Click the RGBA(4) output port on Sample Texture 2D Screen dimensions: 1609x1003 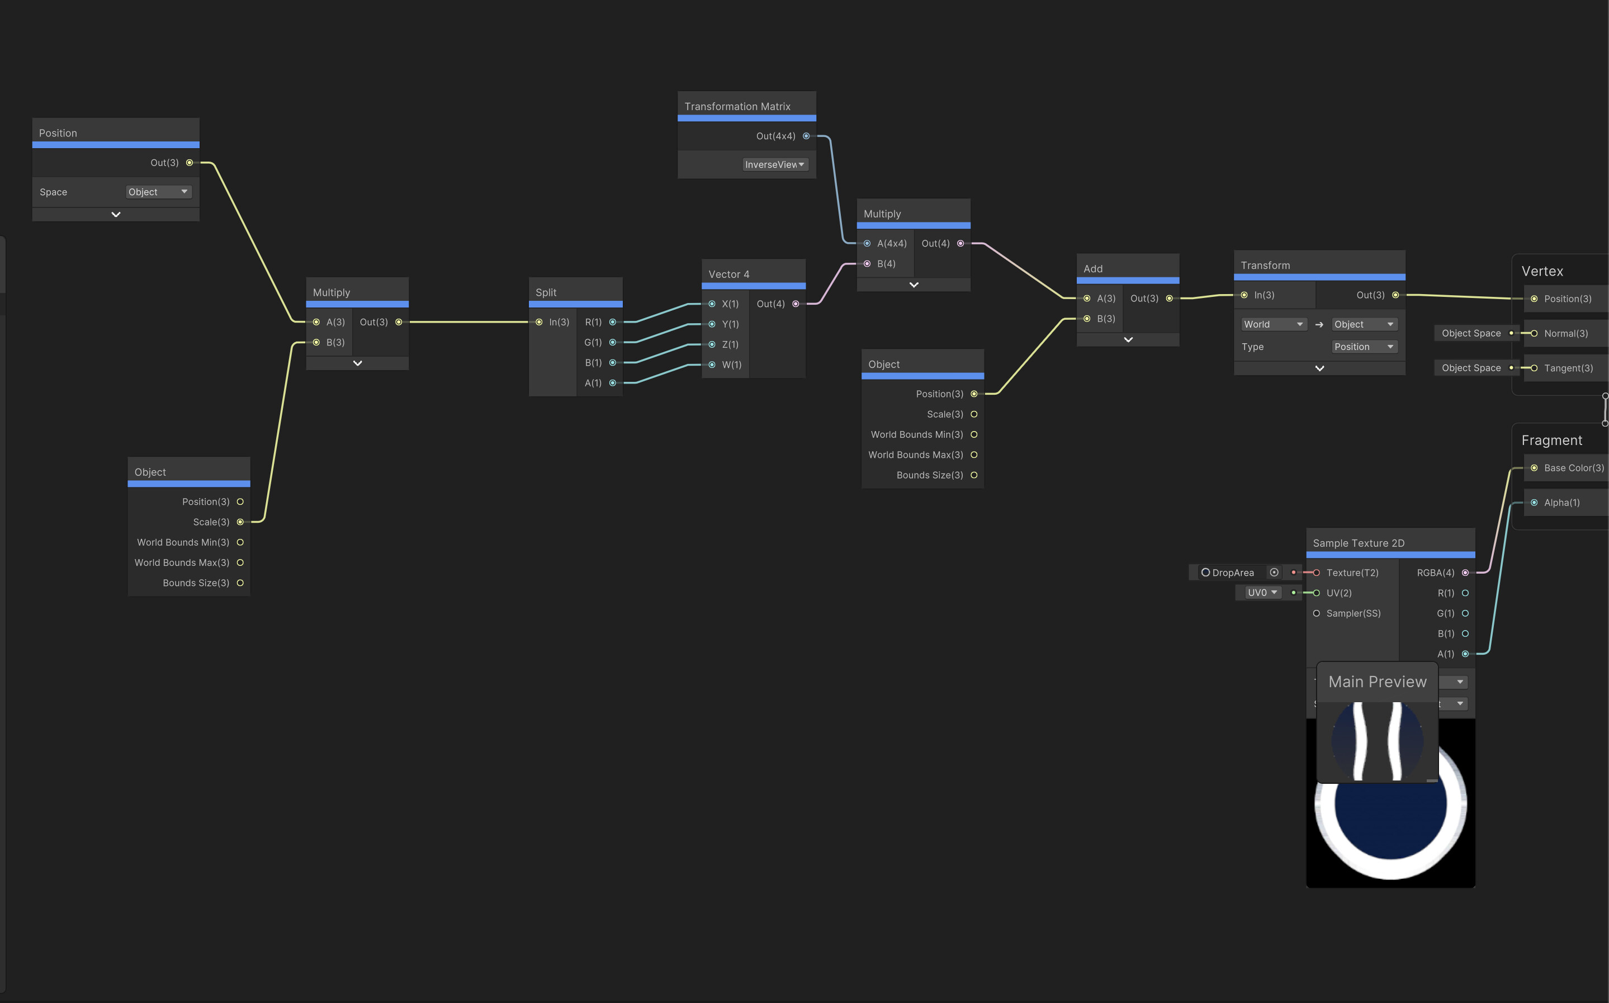point(1466,573)
